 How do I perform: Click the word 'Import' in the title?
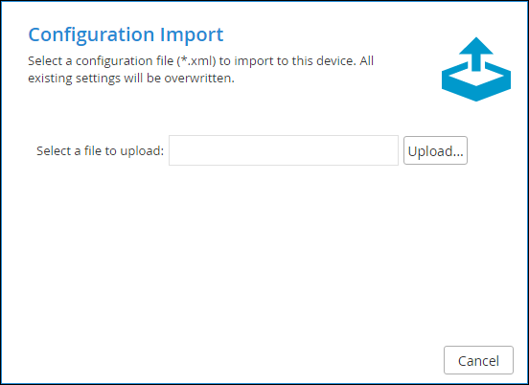coord(192,34)
